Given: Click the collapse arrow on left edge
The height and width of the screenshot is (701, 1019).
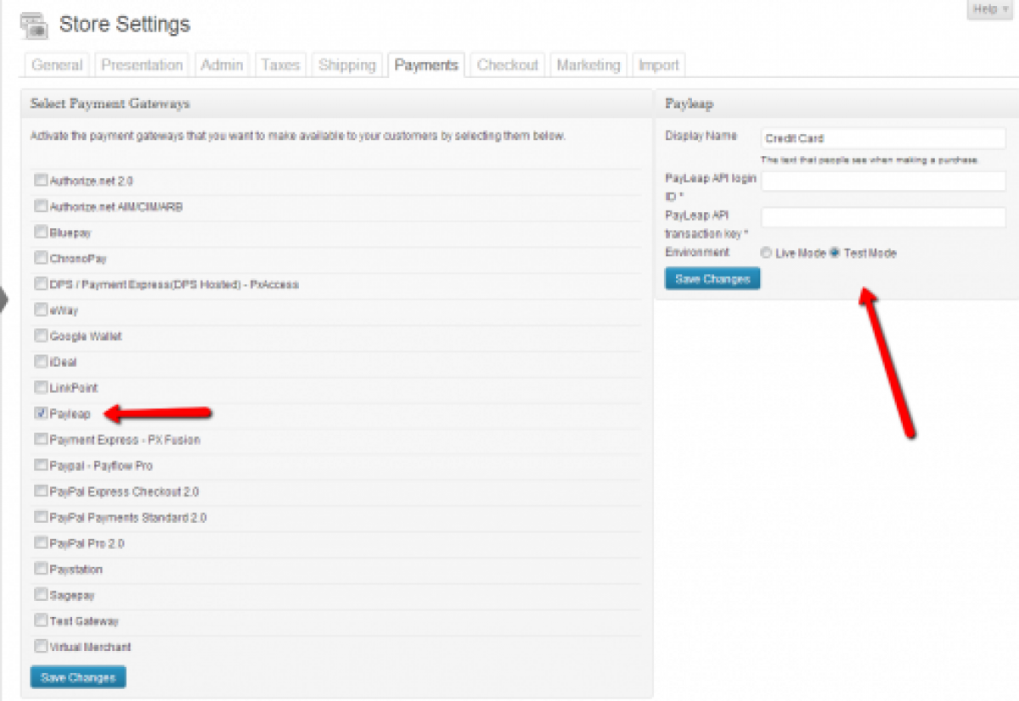Looking at the screenshot, I should tap(3, 300).
